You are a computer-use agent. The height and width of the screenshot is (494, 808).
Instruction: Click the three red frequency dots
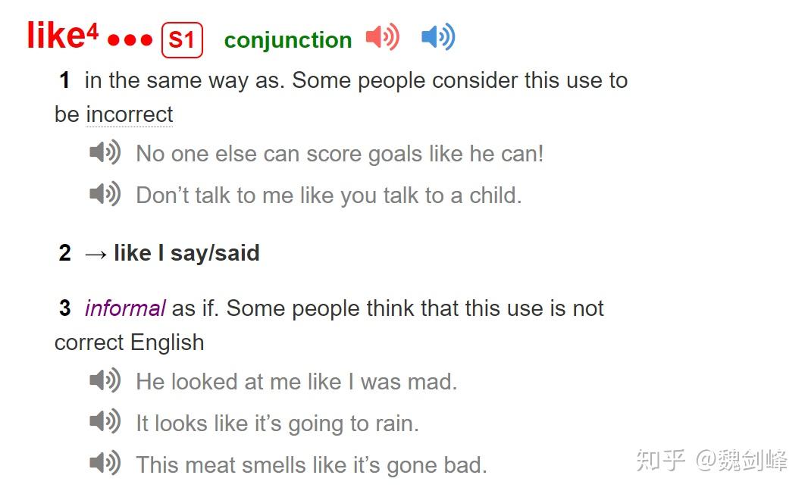pos(130,40)
